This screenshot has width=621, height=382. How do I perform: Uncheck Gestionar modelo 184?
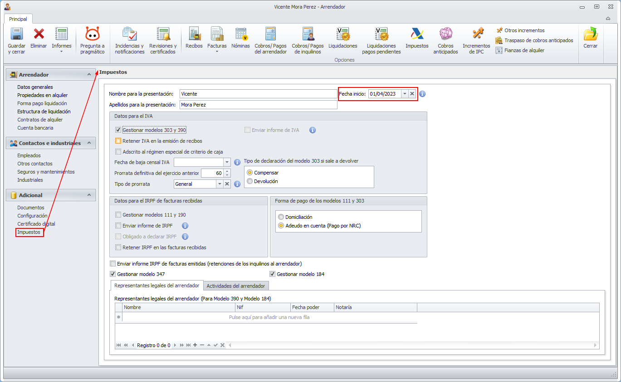tap(273, 274)
